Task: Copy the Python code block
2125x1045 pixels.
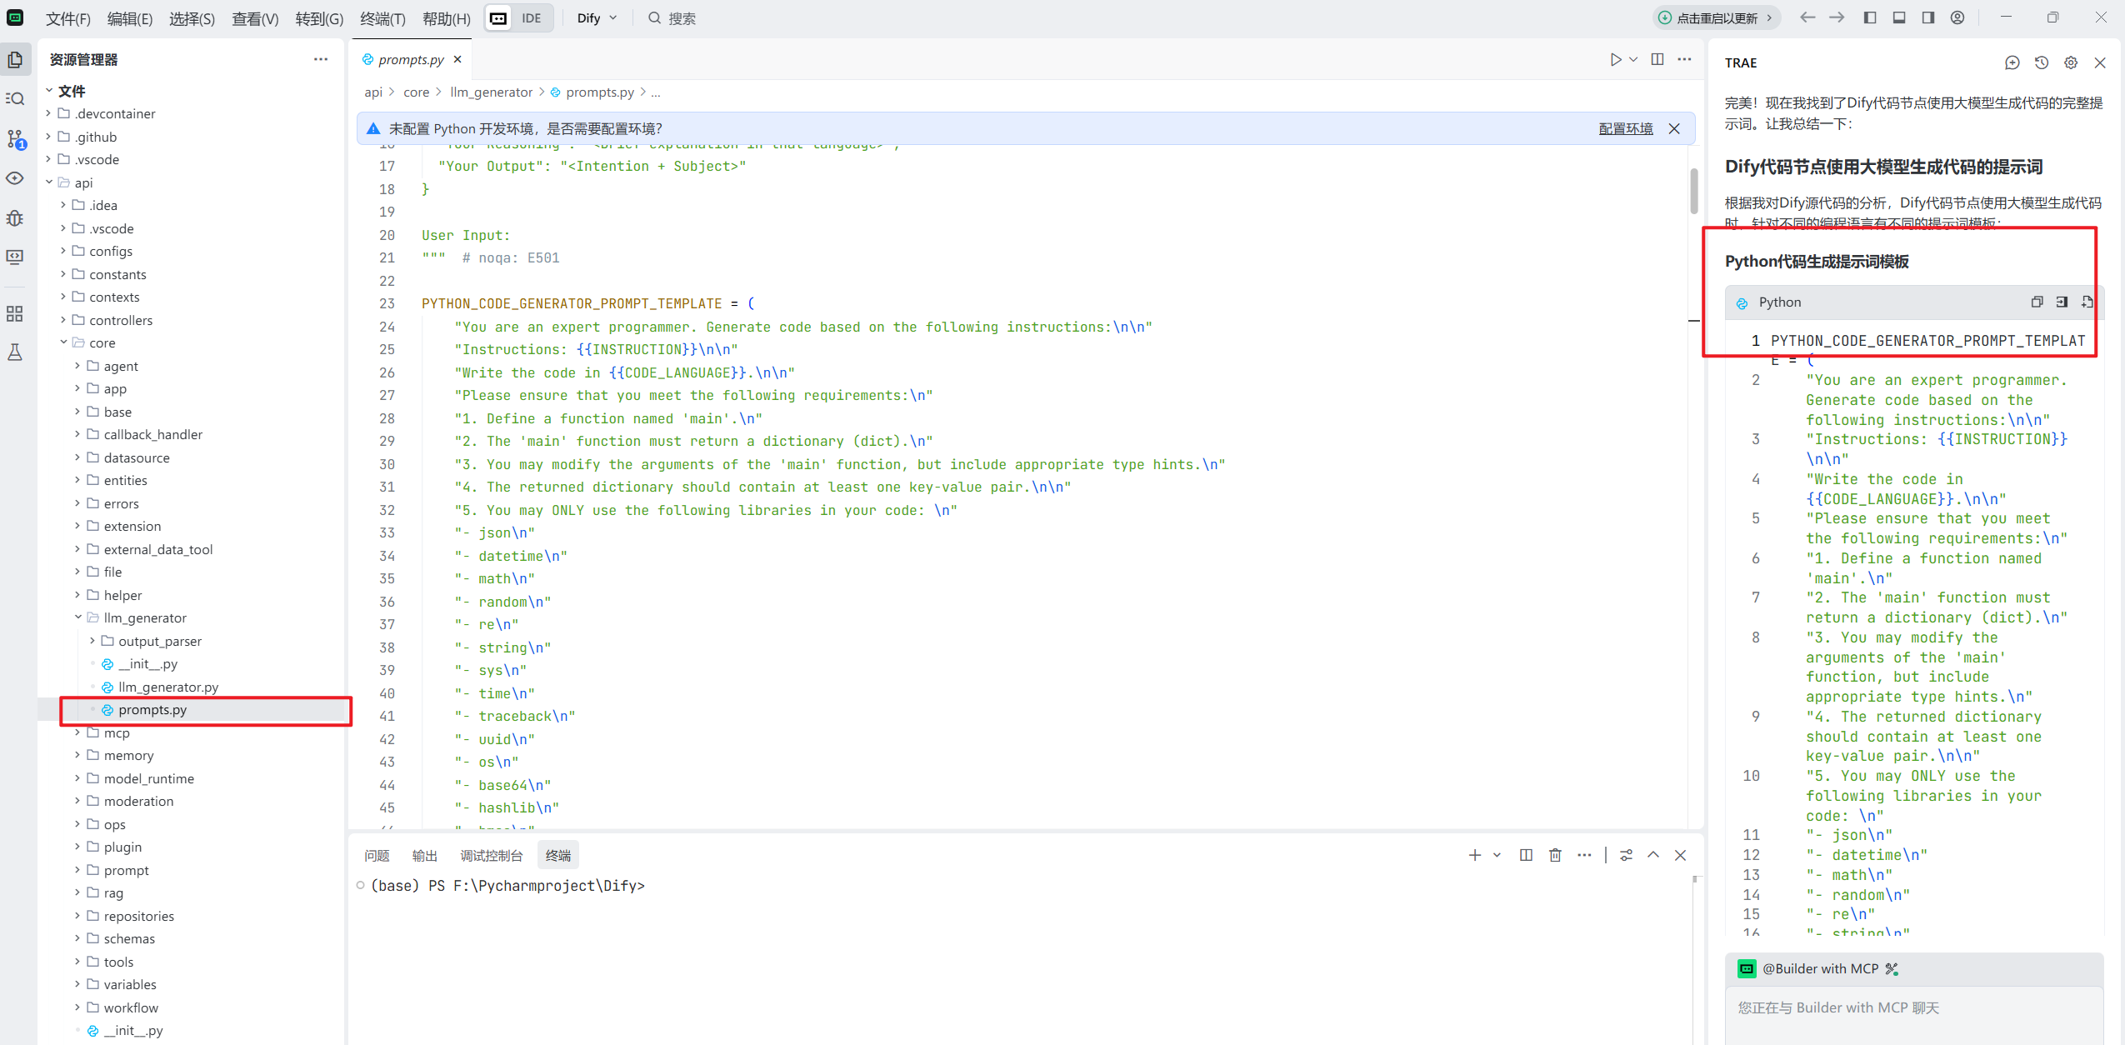Action: click(x=2037, y=302)
